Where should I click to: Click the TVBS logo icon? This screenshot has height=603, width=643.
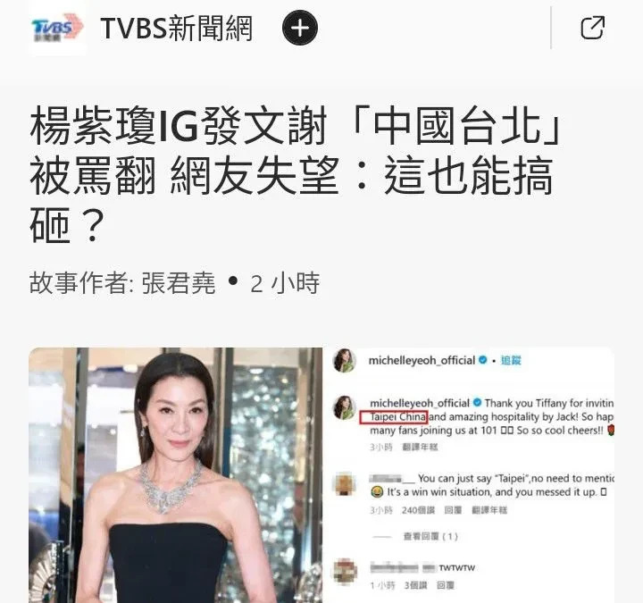point(57,28)
